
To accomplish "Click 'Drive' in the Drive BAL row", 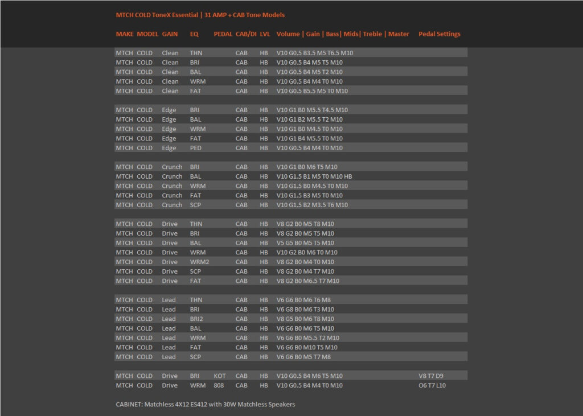I will click(x=170, y=243).
